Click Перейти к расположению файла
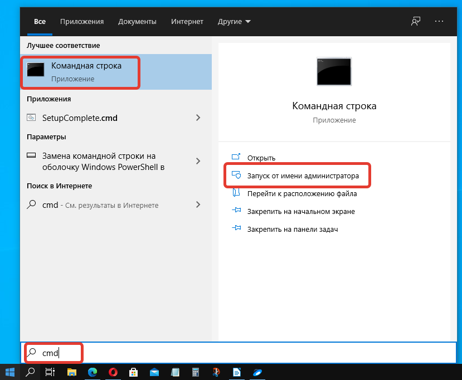This screenshot has height=380, width=462. pos(302,194)
